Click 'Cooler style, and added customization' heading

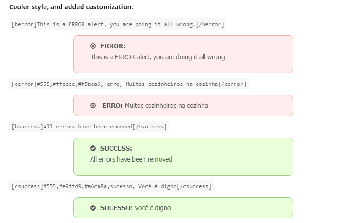71,7
